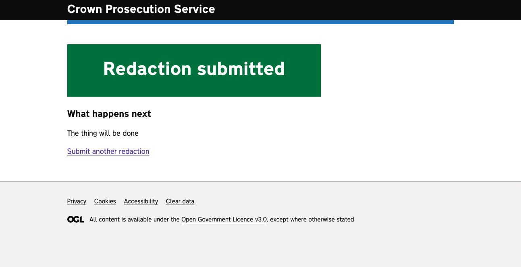Image resolution: width=521 pixels, height=267 pixels.
Task: Click the What happens next heading
Action: click(109, 114)
